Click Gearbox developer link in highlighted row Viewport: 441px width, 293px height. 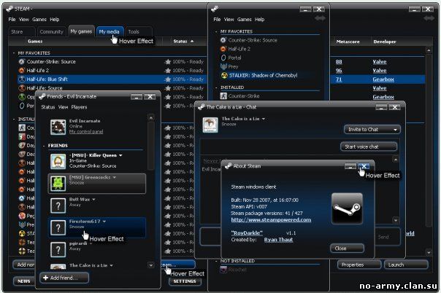point(383,79)
